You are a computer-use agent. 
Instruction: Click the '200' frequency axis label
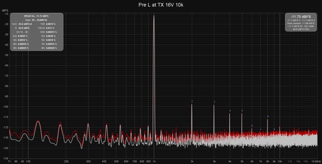[66, 161]
